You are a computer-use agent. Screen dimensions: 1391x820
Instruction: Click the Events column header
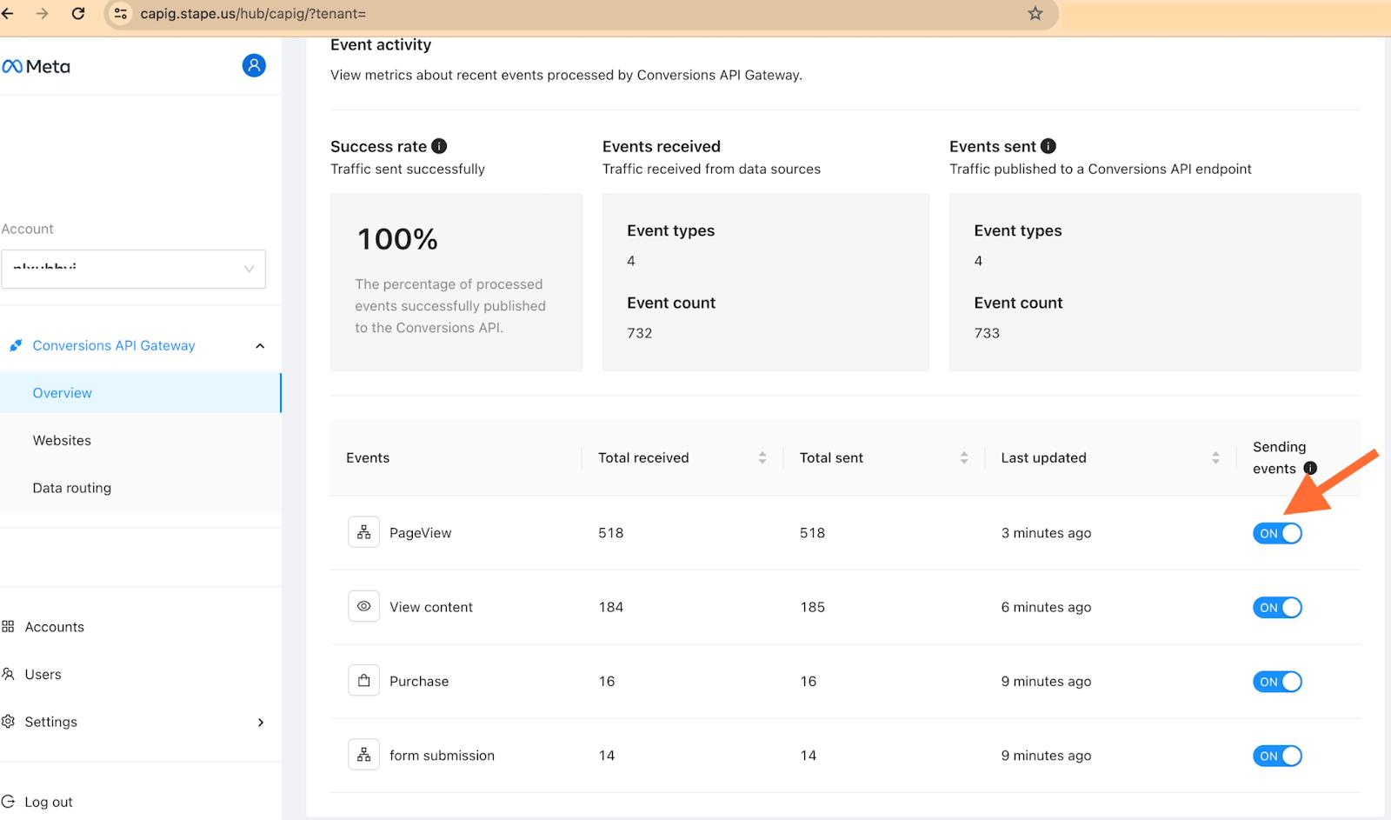[368, 457]
